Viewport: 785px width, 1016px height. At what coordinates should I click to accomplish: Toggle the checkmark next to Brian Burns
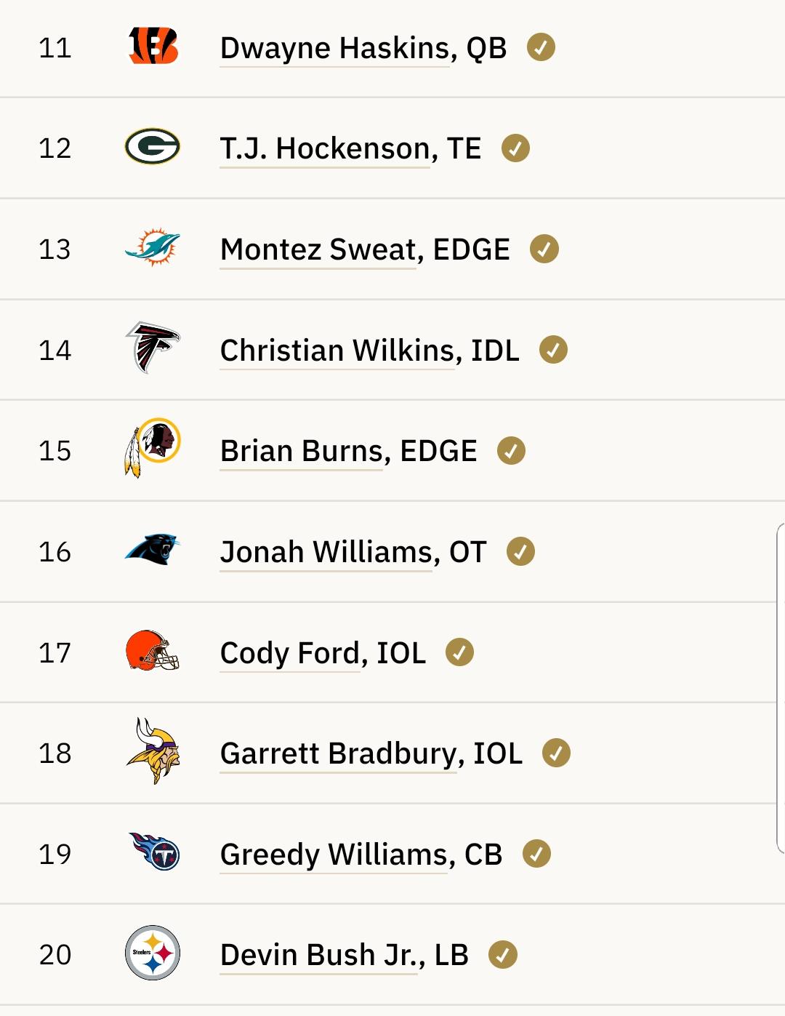coord(511,451)
